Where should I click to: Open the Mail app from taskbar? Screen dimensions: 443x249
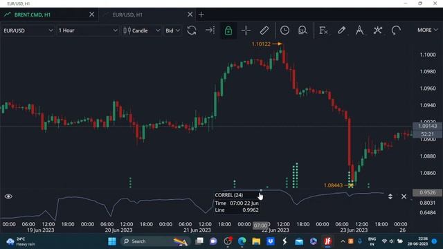[x=299, y=241]
